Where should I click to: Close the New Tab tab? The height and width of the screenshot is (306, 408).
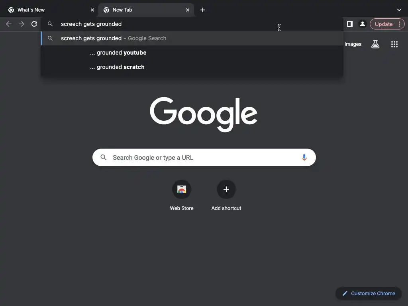(188, 10)
